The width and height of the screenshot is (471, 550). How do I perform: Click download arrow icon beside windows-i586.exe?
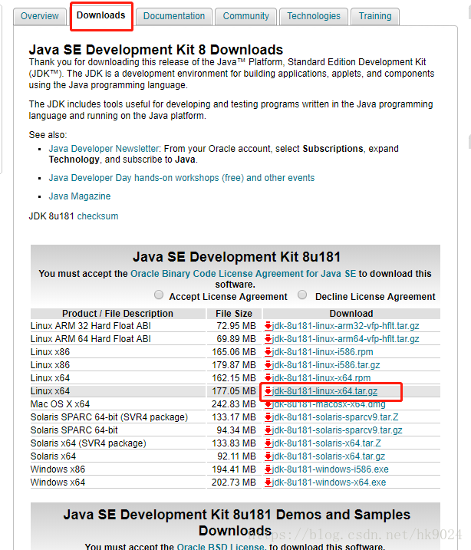268,469
